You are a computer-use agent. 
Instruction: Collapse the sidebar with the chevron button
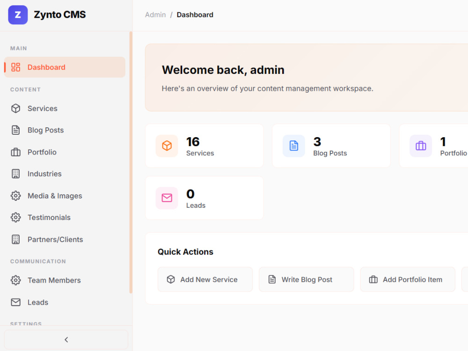tap(66, 340)
